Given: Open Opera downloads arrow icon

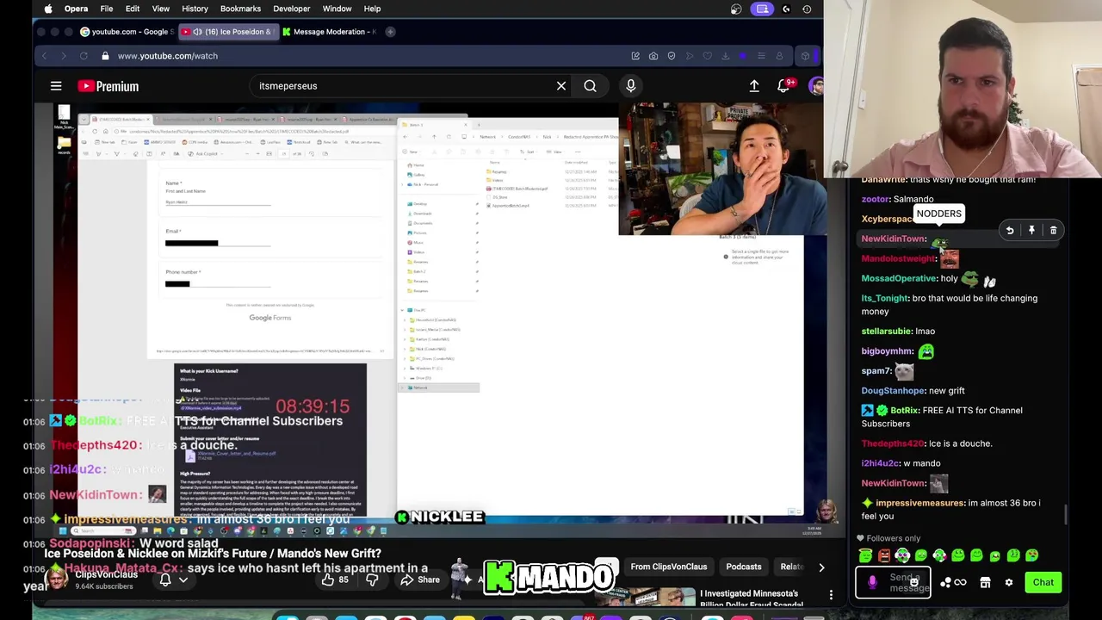Looking at the screenshot, I should point(725,56).
